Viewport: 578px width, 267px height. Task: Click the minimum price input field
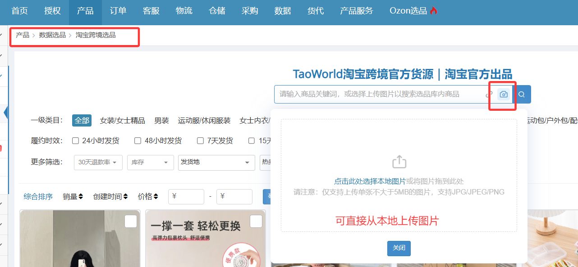186,197
